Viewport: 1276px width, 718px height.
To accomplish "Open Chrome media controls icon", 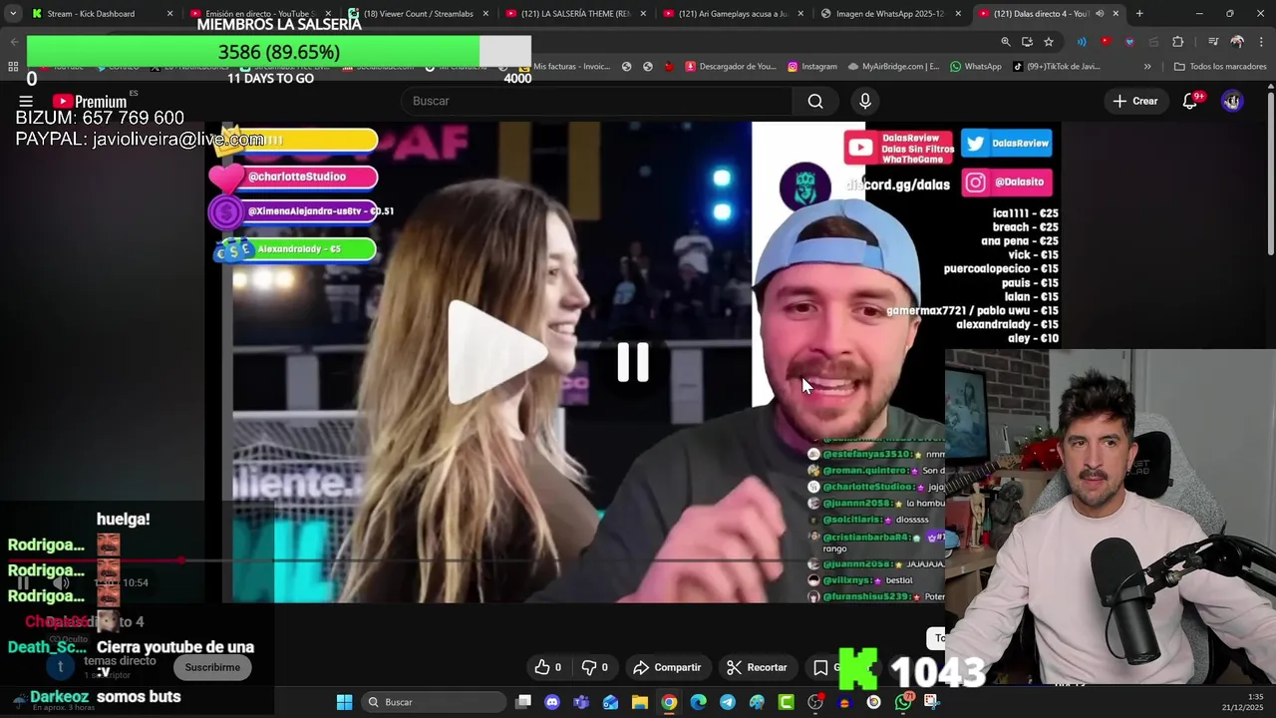I will click(x=1213, y=42).
